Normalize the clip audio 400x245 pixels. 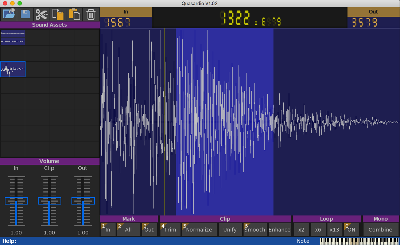[x=199, y=230]
